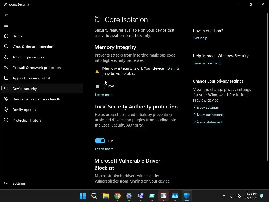The image size is (269, 202).
Task: Open the blue graph app in taskbar
Action: [x=175, y=196]
